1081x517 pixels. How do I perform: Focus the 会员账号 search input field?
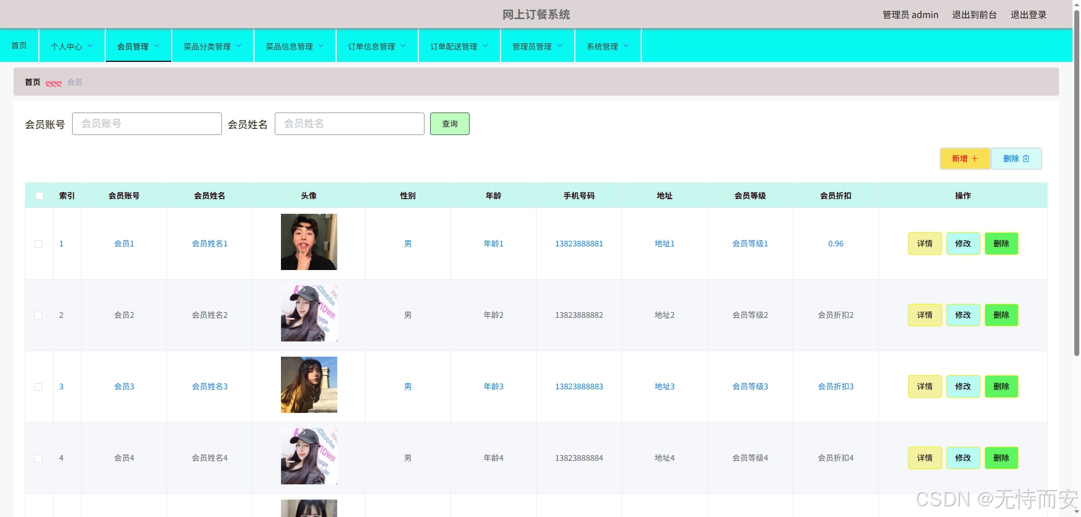pyautogui.click(x=147, y=124)
